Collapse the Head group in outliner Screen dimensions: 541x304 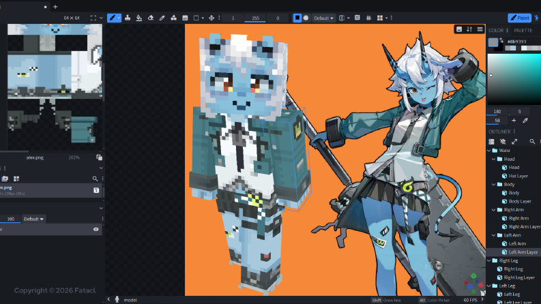tap(494, 159)
